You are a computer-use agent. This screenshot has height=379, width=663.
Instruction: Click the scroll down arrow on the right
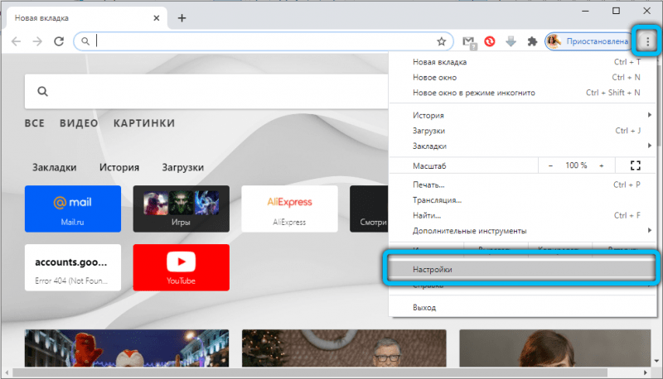point(656,362)
